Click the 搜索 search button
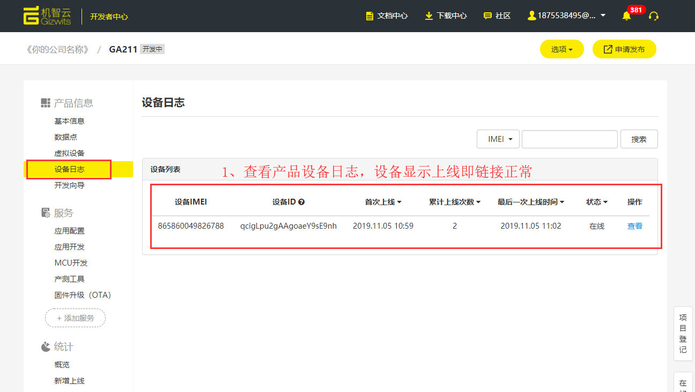The width and height of the screenshot is (695, 392). tap(639, 139)
